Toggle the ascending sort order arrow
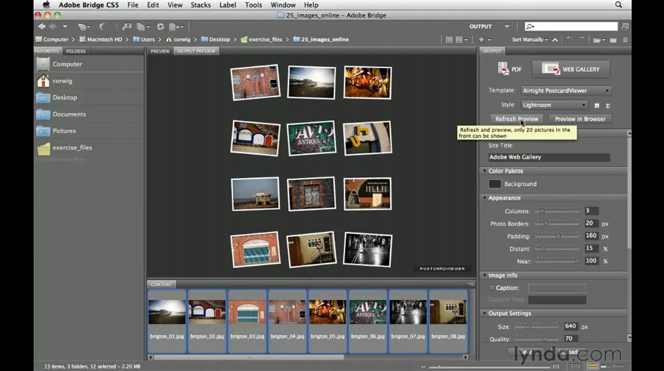664x371 pixels. click(554, 39)
